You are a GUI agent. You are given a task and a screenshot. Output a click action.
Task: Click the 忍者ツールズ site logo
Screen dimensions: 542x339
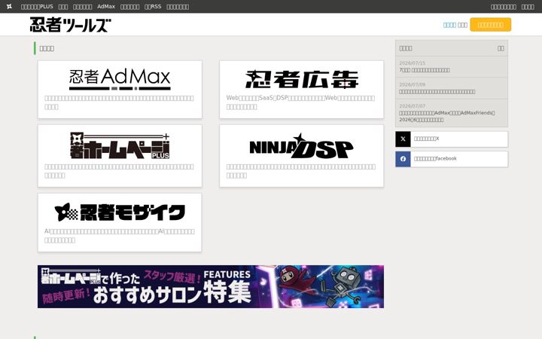tap(71, 25)
